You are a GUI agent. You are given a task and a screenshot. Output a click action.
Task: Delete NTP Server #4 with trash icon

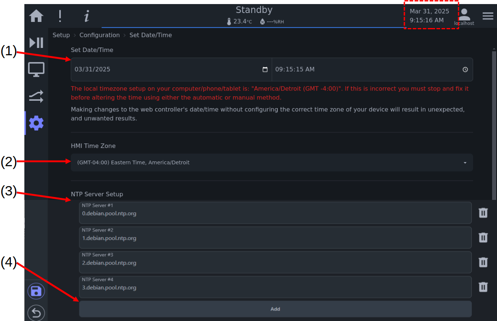(483, 287)
